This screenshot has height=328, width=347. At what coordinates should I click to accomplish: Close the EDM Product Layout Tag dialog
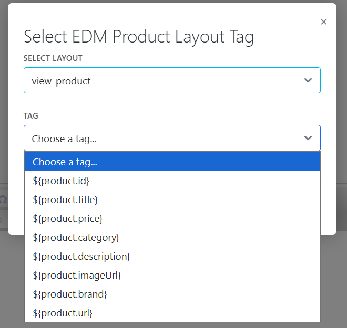[323, 22]
